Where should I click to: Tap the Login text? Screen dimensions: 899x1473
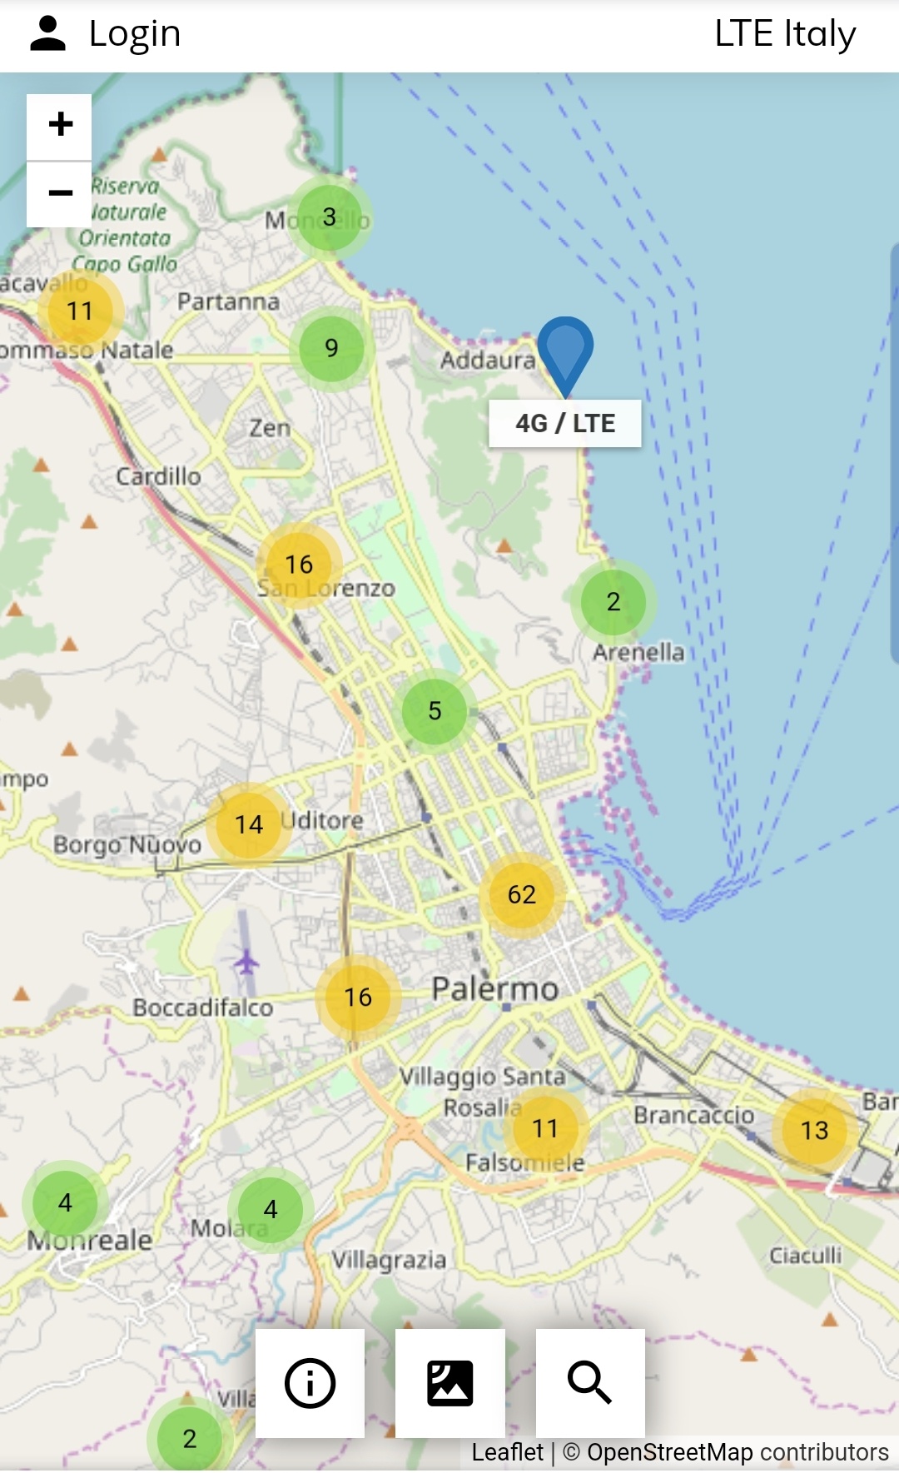pyautogui.click(x=135, y=34)
